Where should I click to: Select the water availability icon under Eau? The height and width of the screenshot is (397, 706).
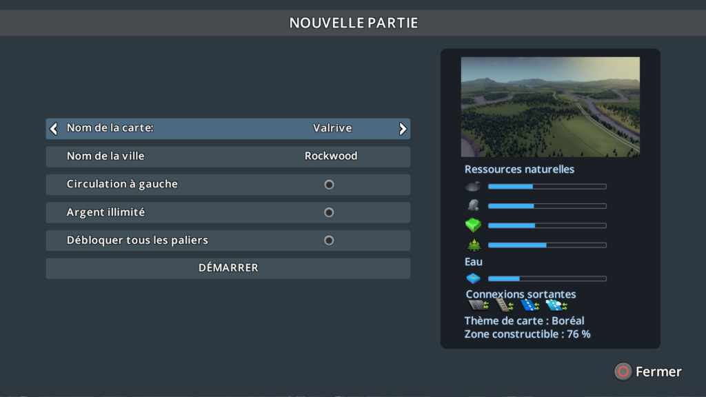(474, 278)
